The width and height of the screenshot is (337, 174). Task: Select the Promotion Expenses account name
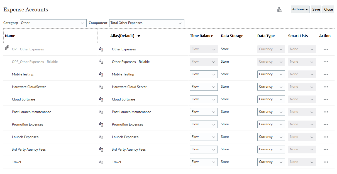(28, 124)
